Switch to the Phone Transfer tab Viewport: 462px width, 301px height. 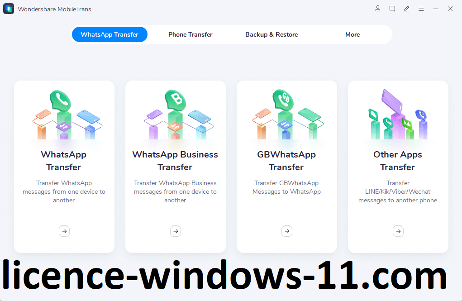190,34
